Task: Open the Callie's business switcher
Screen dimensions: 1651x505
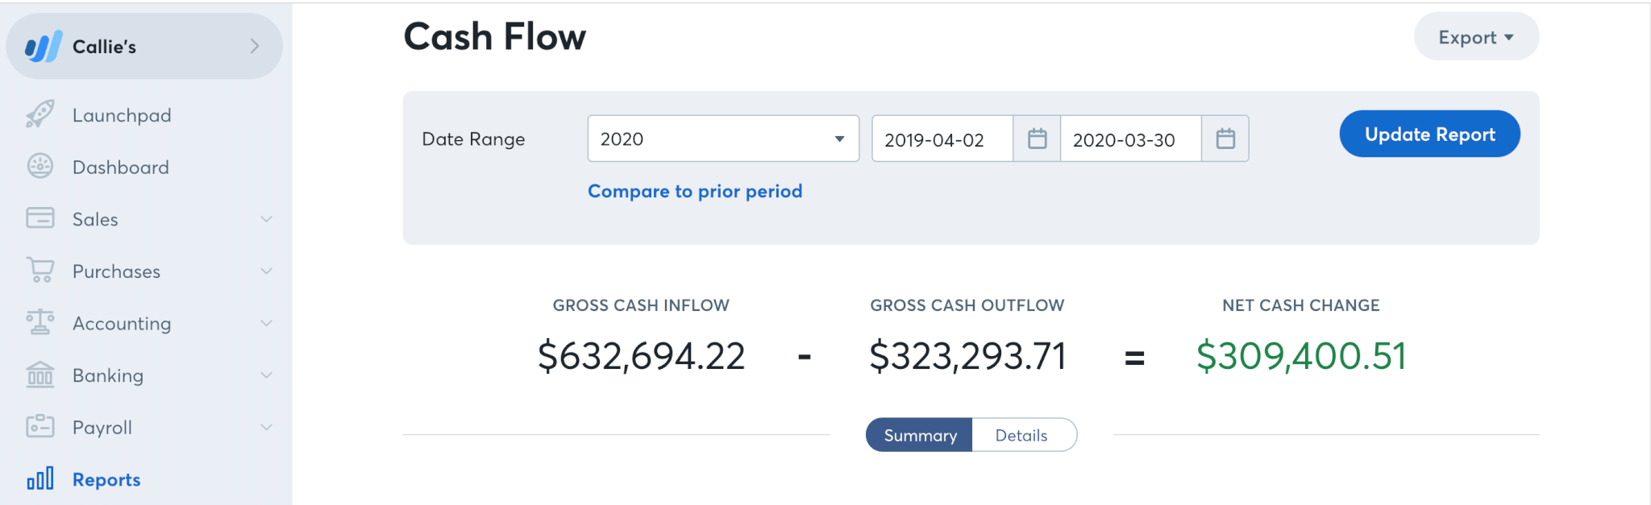Action: (x=144, y=46)
